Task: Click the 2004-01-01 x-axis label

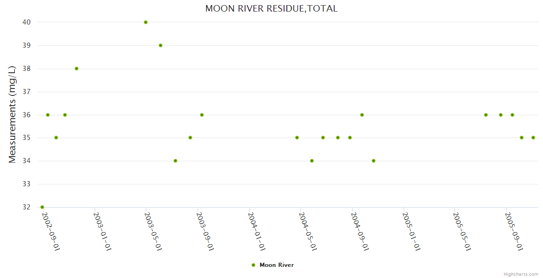Action: (x=257, y=231)
